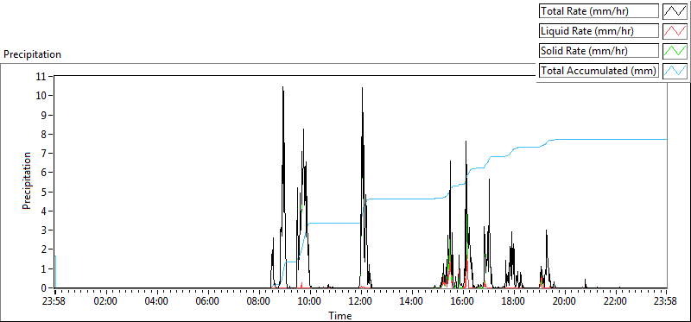
Task: Click the Total Accumulated blue plot sample icon
Action: (x=675, y=70)
